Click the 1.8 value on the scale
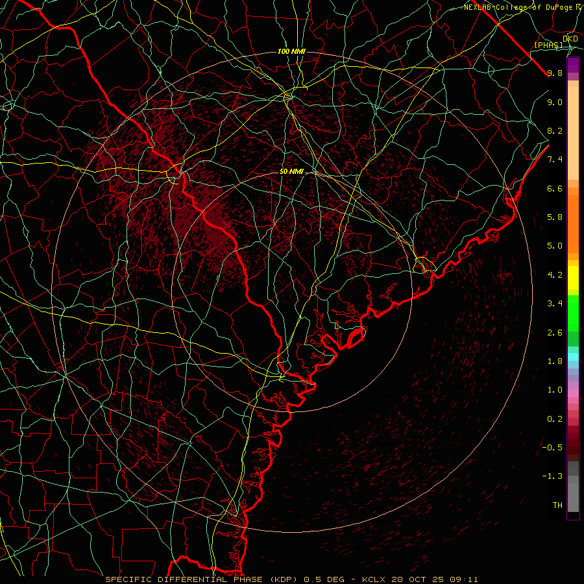This screenshot has width=584, height=584. coord(555,361)
